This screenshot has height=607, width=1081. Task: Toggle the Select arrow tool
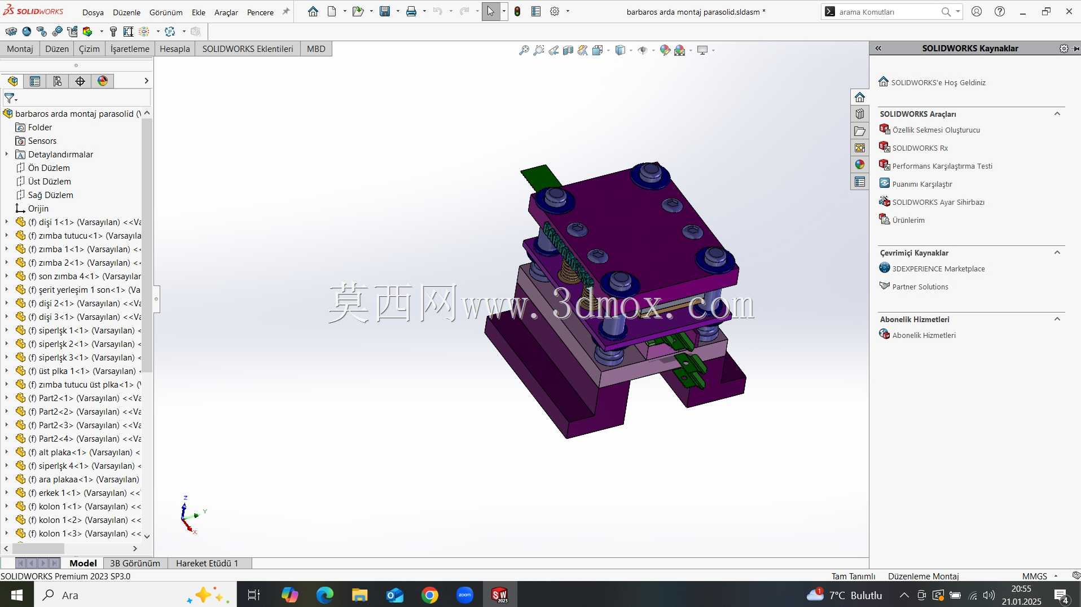[491, 11]
